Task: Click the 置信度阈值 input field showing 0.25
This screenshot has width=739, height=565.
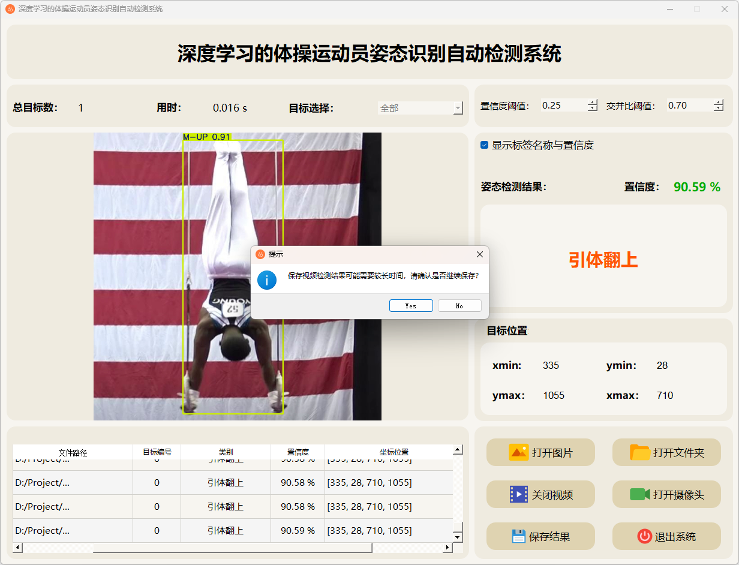Action: [x=564, y=106]
